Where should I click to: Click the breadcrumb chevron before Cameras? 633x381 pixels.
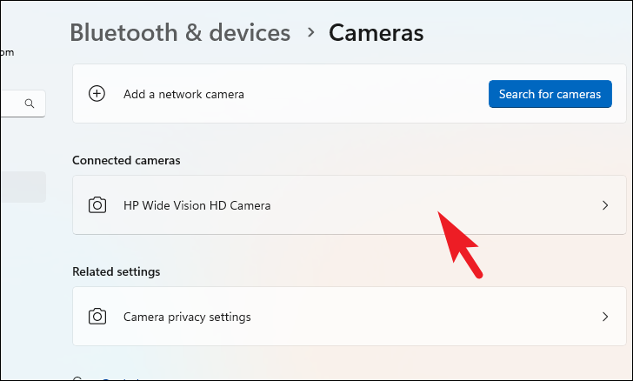coord(310,32)
